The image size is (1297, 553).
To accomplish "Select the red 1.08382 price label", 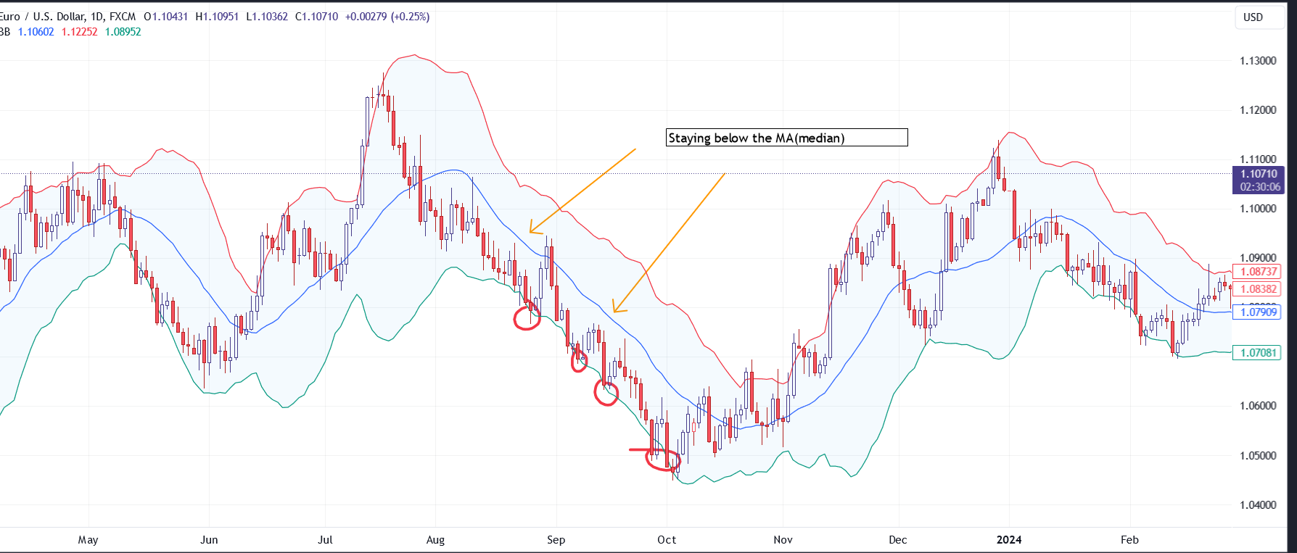I will 1258,289.
